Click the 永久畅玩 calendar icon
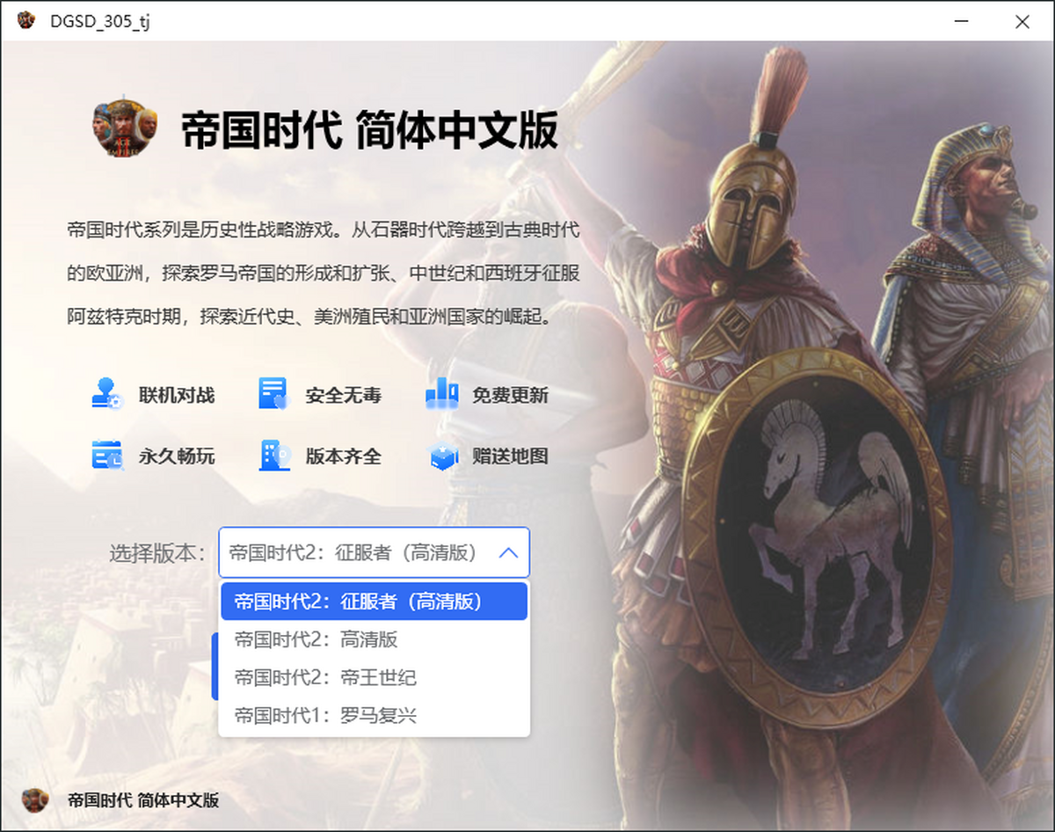Viewport: 1055px width, 832px height. pyautogui.click(x=109, y=456)
